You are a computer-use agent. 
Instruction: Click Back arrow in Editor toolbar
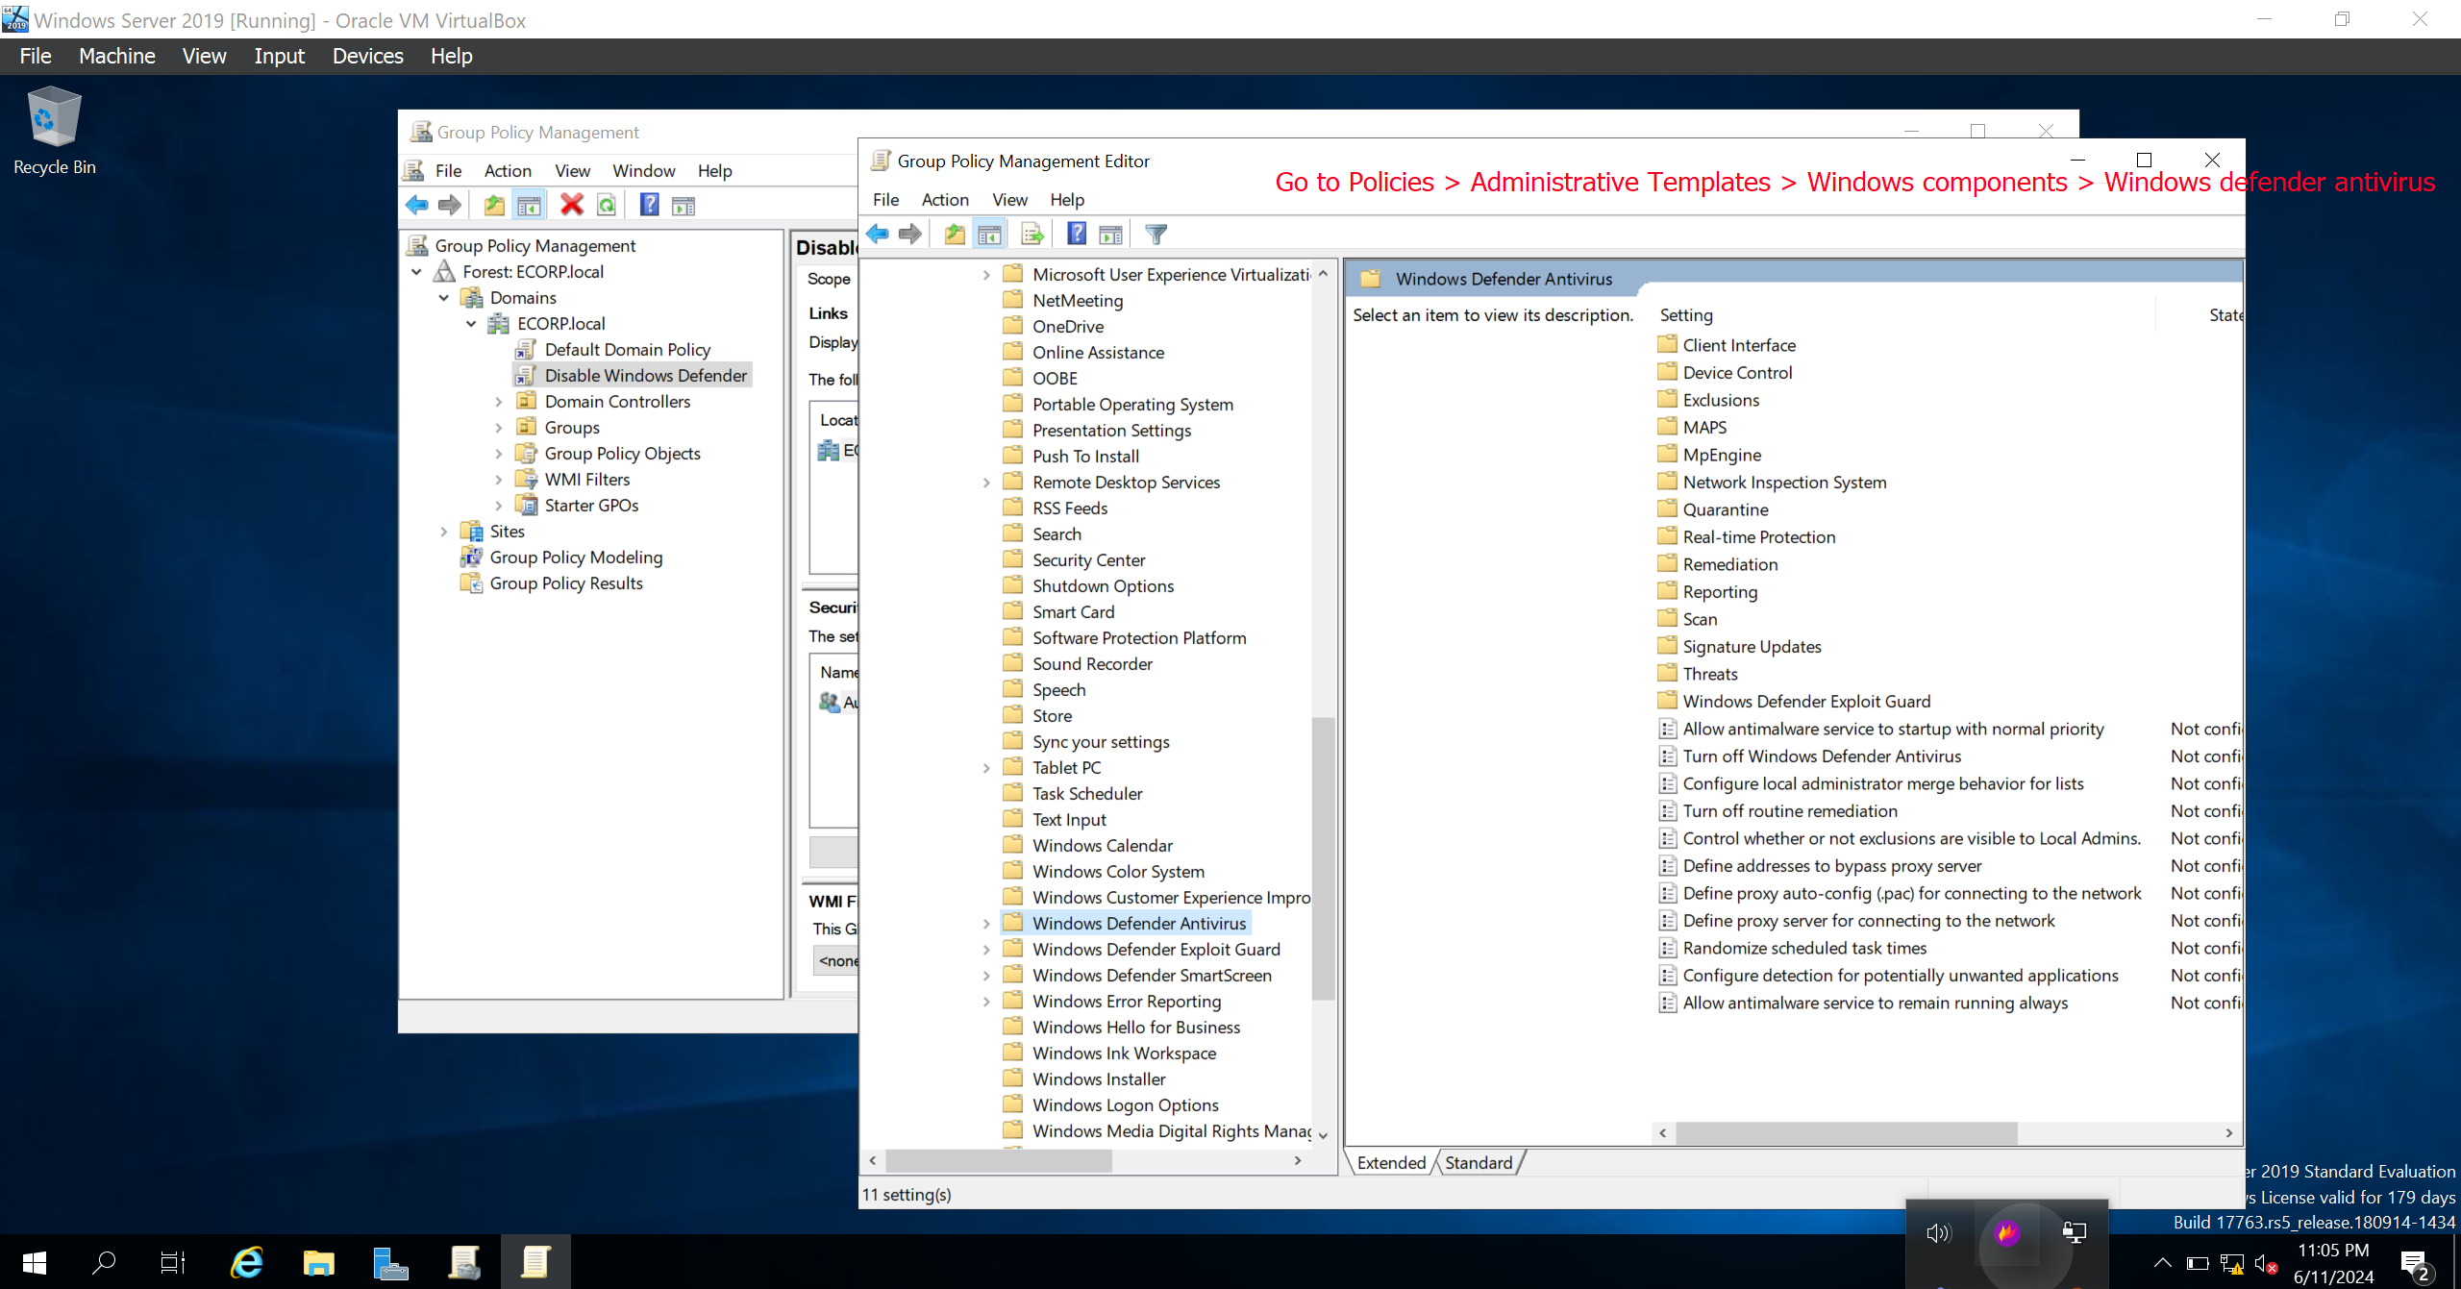coord(877,234)
